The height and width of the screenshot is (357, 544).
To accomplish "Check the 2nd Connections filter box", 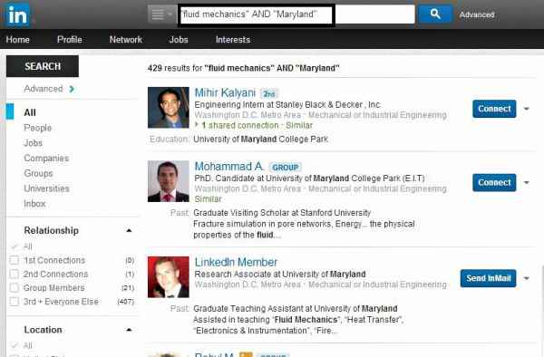I will pos(15,274).
